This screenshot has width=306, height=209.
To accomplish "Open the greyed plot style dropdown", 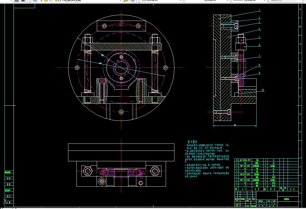I will [x=285, y=1].
